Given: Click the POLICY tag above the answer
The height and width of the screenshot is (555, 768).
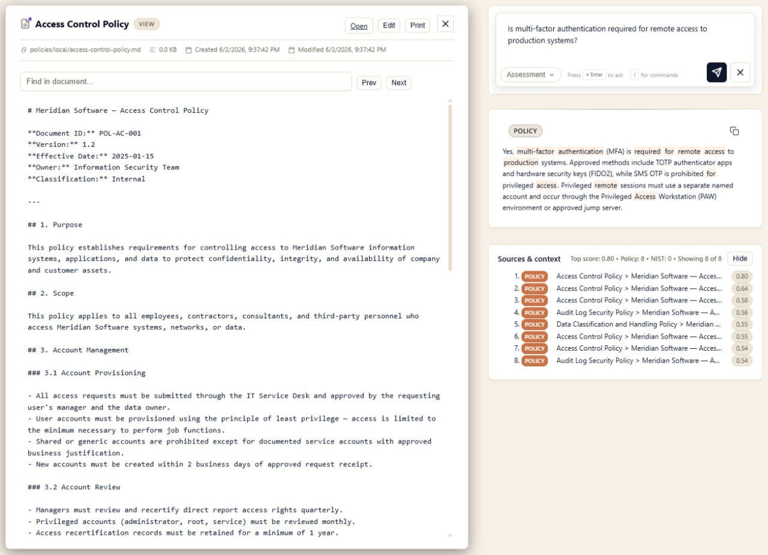Looking at the screenshot, I should (x=526, y=131).
